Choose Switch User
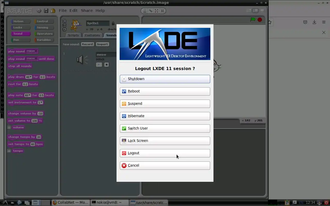This screenshot has width=330, height=206. (165, 128)
